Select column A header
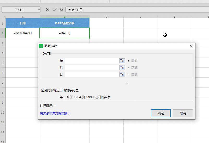Viewport: 209px width, 143px height. click(23, 17)
